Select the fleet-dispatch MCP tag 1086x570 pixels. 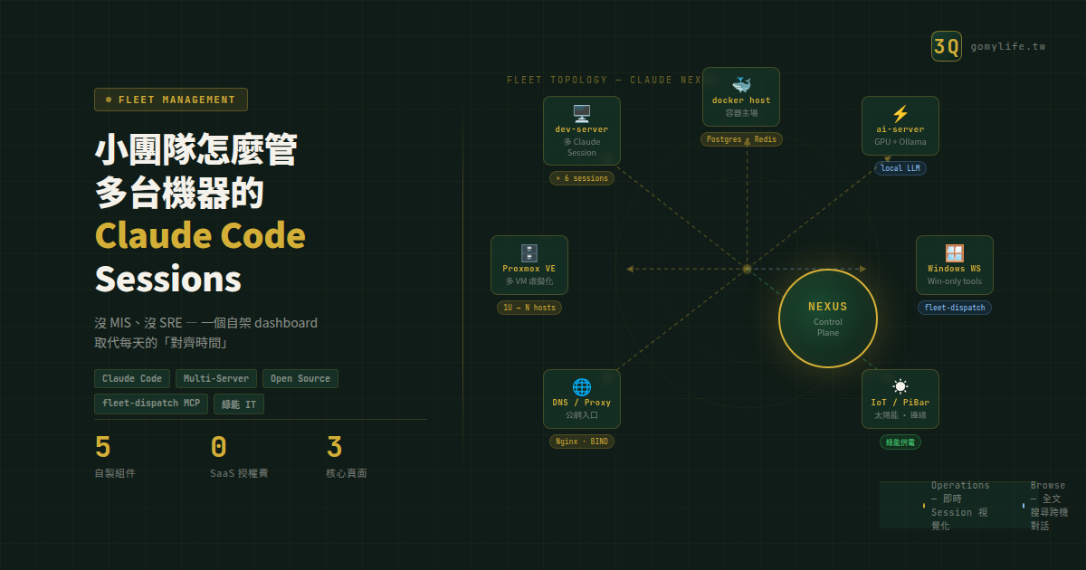pyautogui.click(x=151, y=404)
